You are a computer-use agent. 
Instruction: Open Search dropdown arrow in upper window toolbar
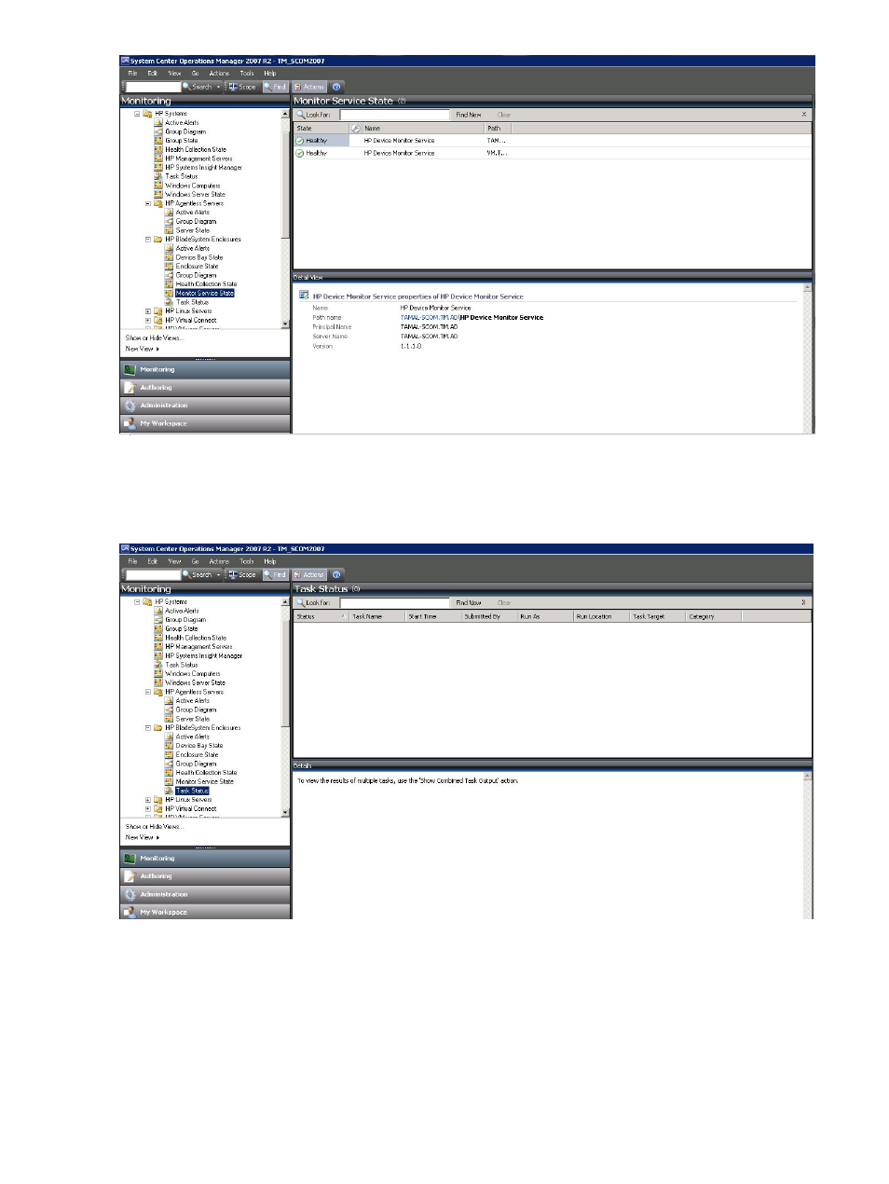tap(219, 87)
